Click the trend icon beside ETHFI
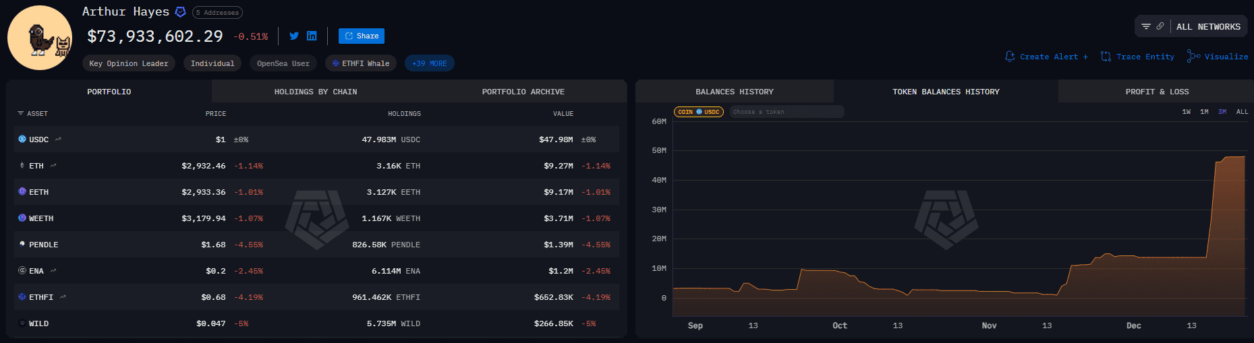The width and height of the screenshot is (1254, 343). (63, 297)
